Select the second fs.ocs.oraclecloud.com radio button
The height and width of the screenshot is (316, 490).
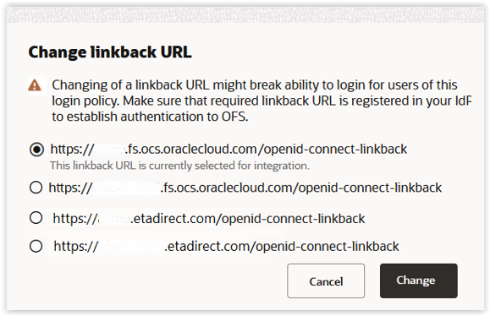pyautogui.click(x=36, y=188)
